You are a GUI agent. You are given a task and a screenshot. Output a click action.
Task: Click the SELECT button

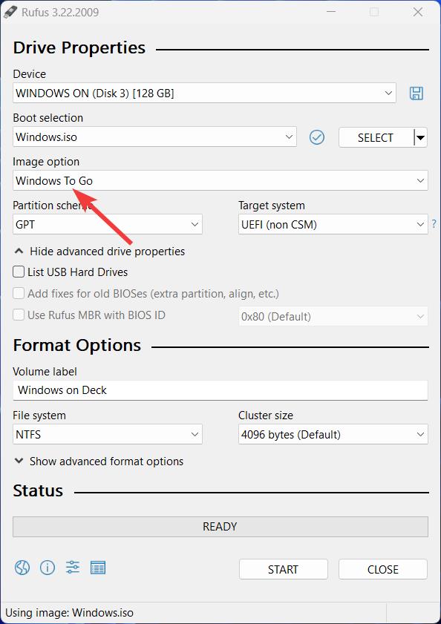tap(376, 138)
